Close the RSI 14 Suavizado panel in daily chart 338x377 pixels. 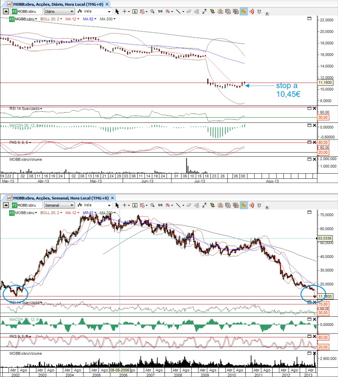click(x=314, y=109)
